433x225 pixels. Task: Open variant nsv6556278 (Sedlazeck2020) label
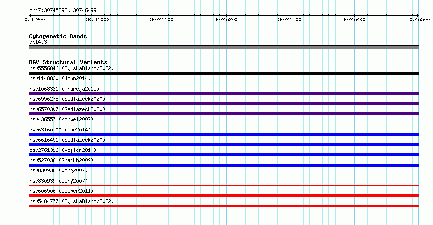tap(67, 99)
